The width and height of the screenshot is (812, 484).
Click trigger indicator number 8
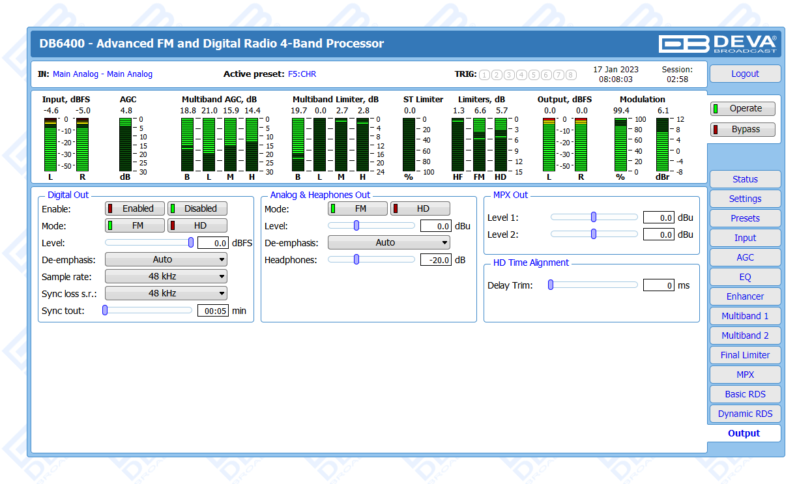pos(571,75)
